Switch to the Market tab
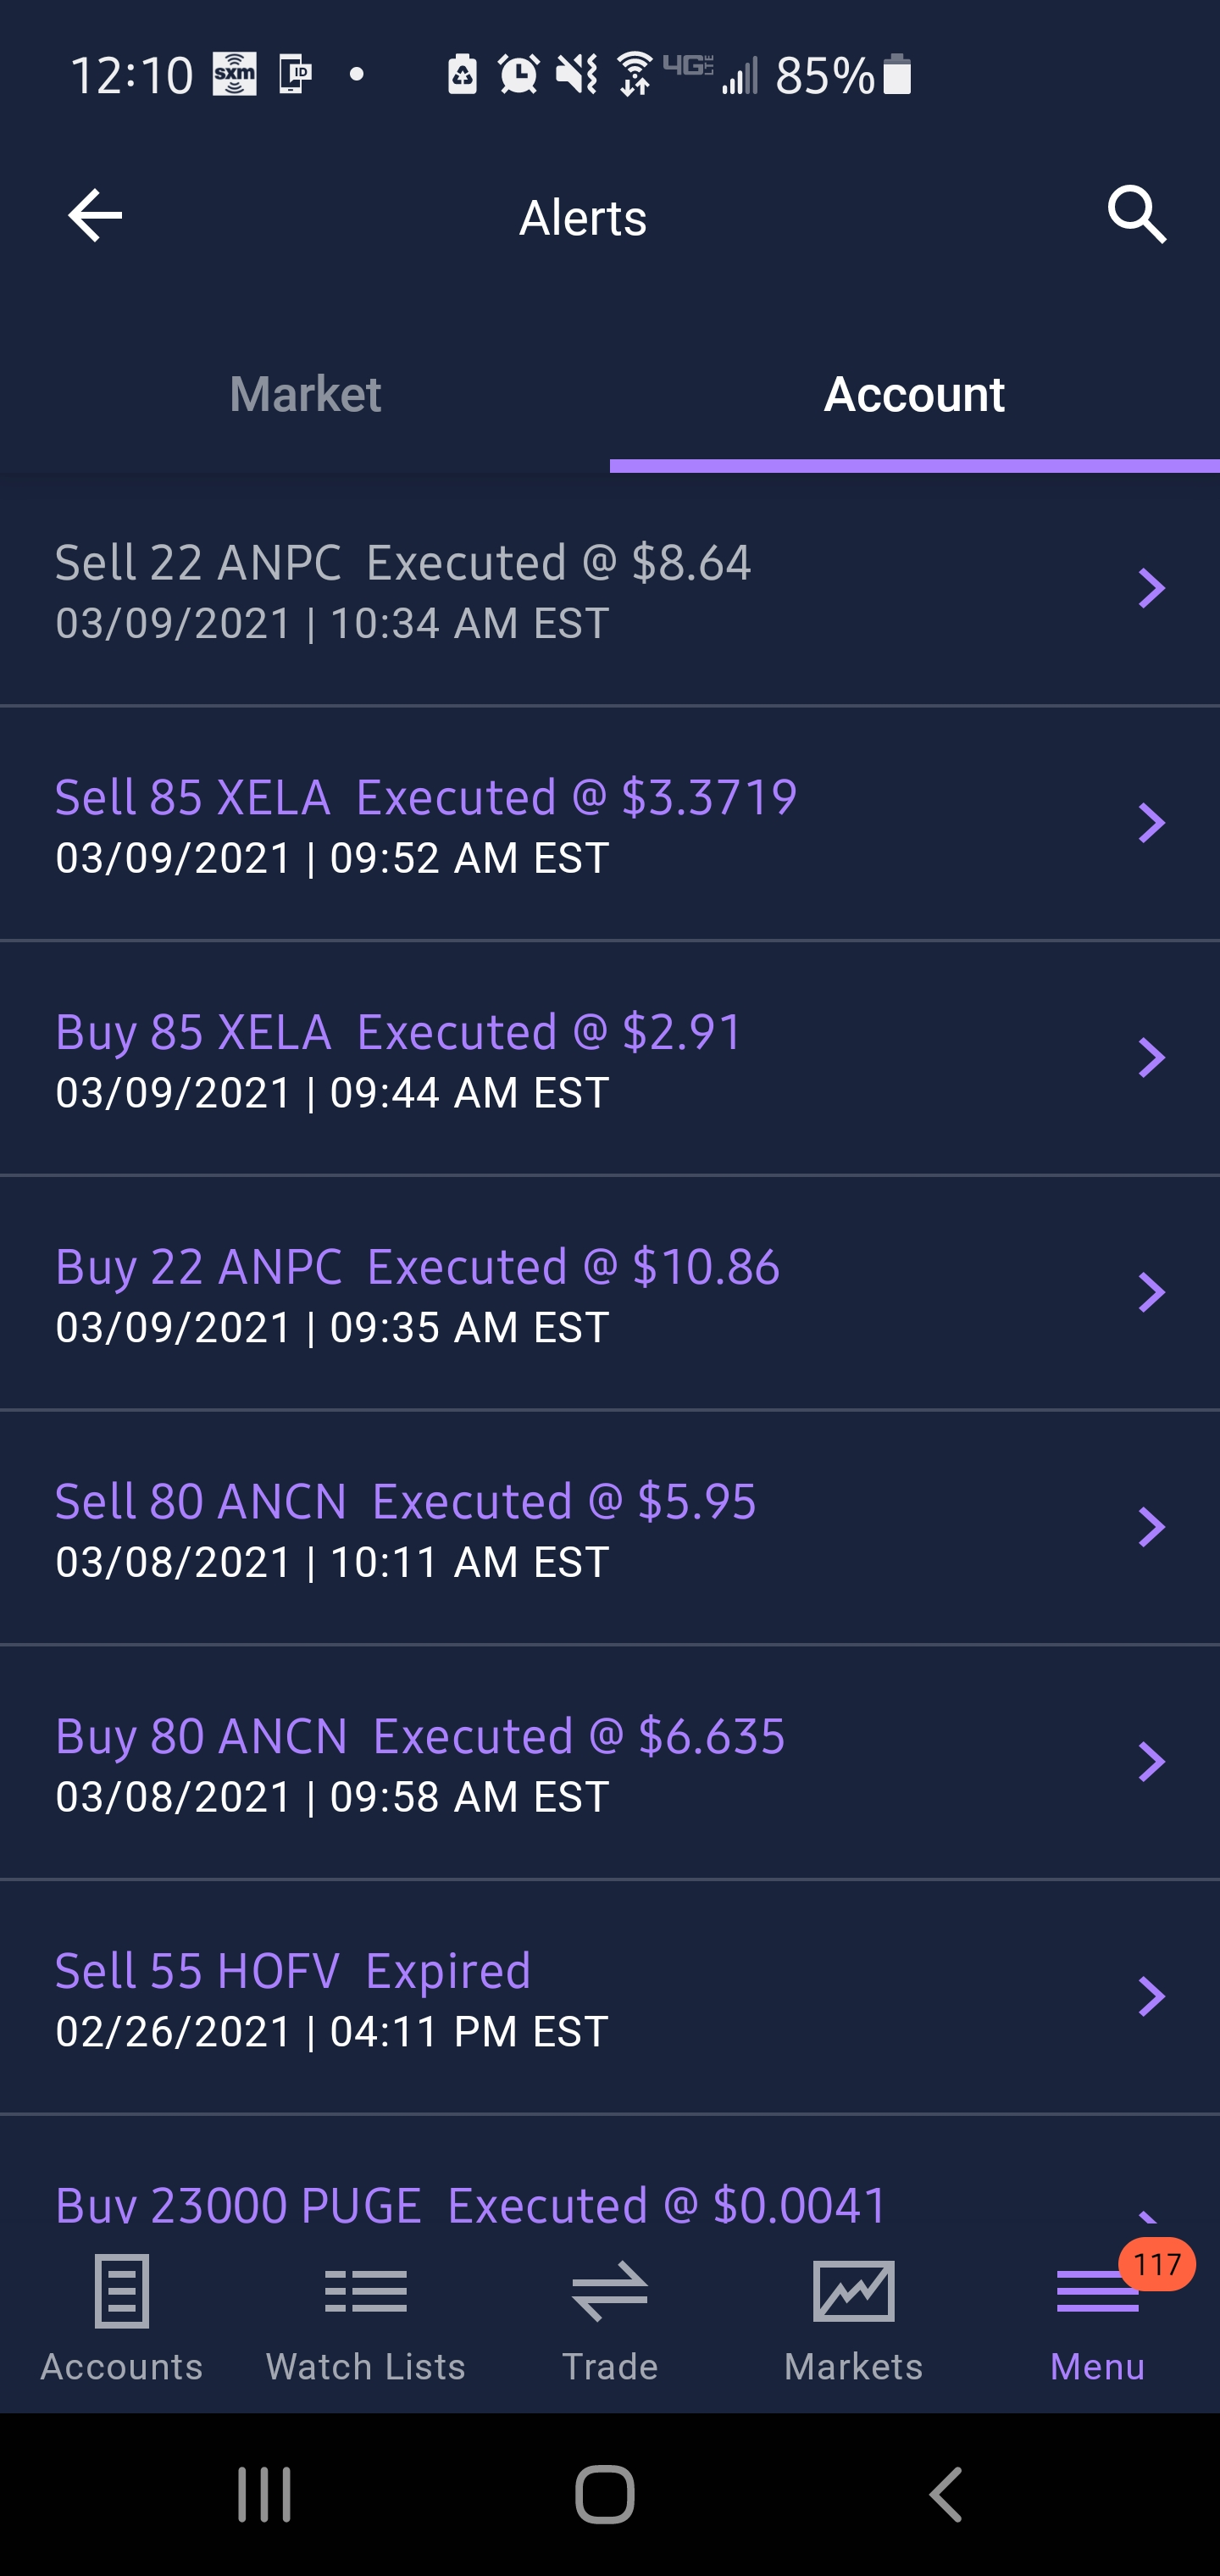Screen dimensions: 1220x2576 pyautogui.click(x=305, y=394)
